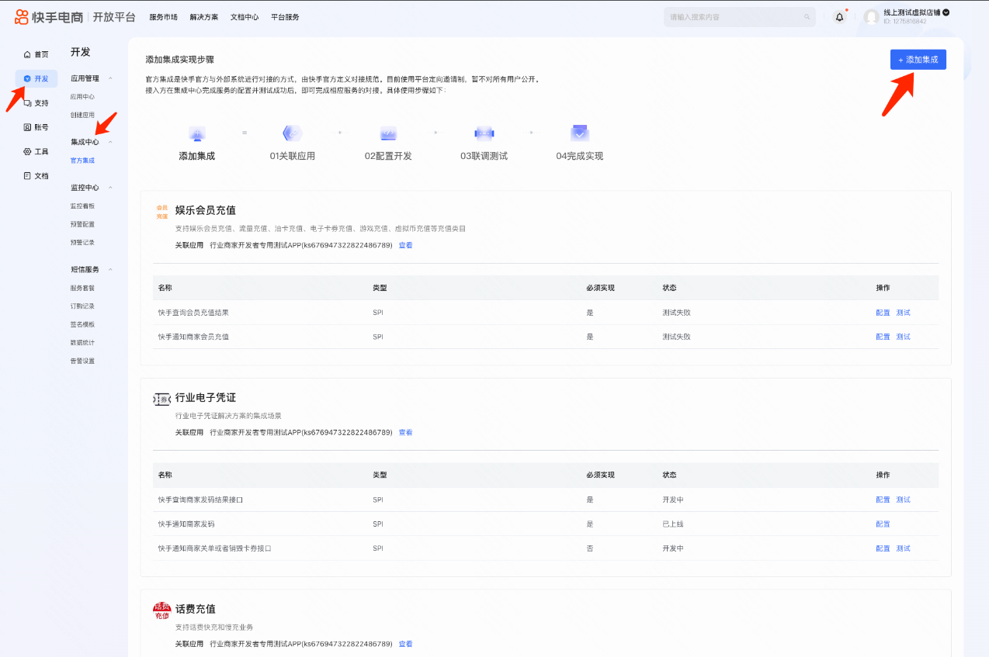The image size is (989, 657).
Task: Open 预警配置 in the sidebar
Action: [x=82, y=224]
